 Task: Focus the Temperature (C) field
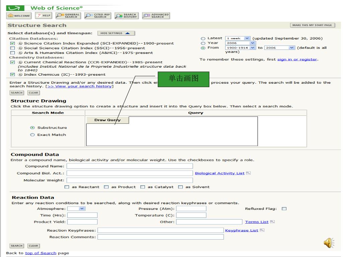191,215
